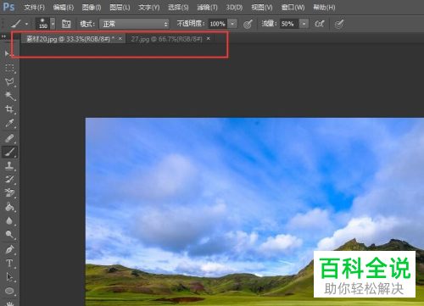
Task: Expand the flow slider arrow
Action: [304, 24]
